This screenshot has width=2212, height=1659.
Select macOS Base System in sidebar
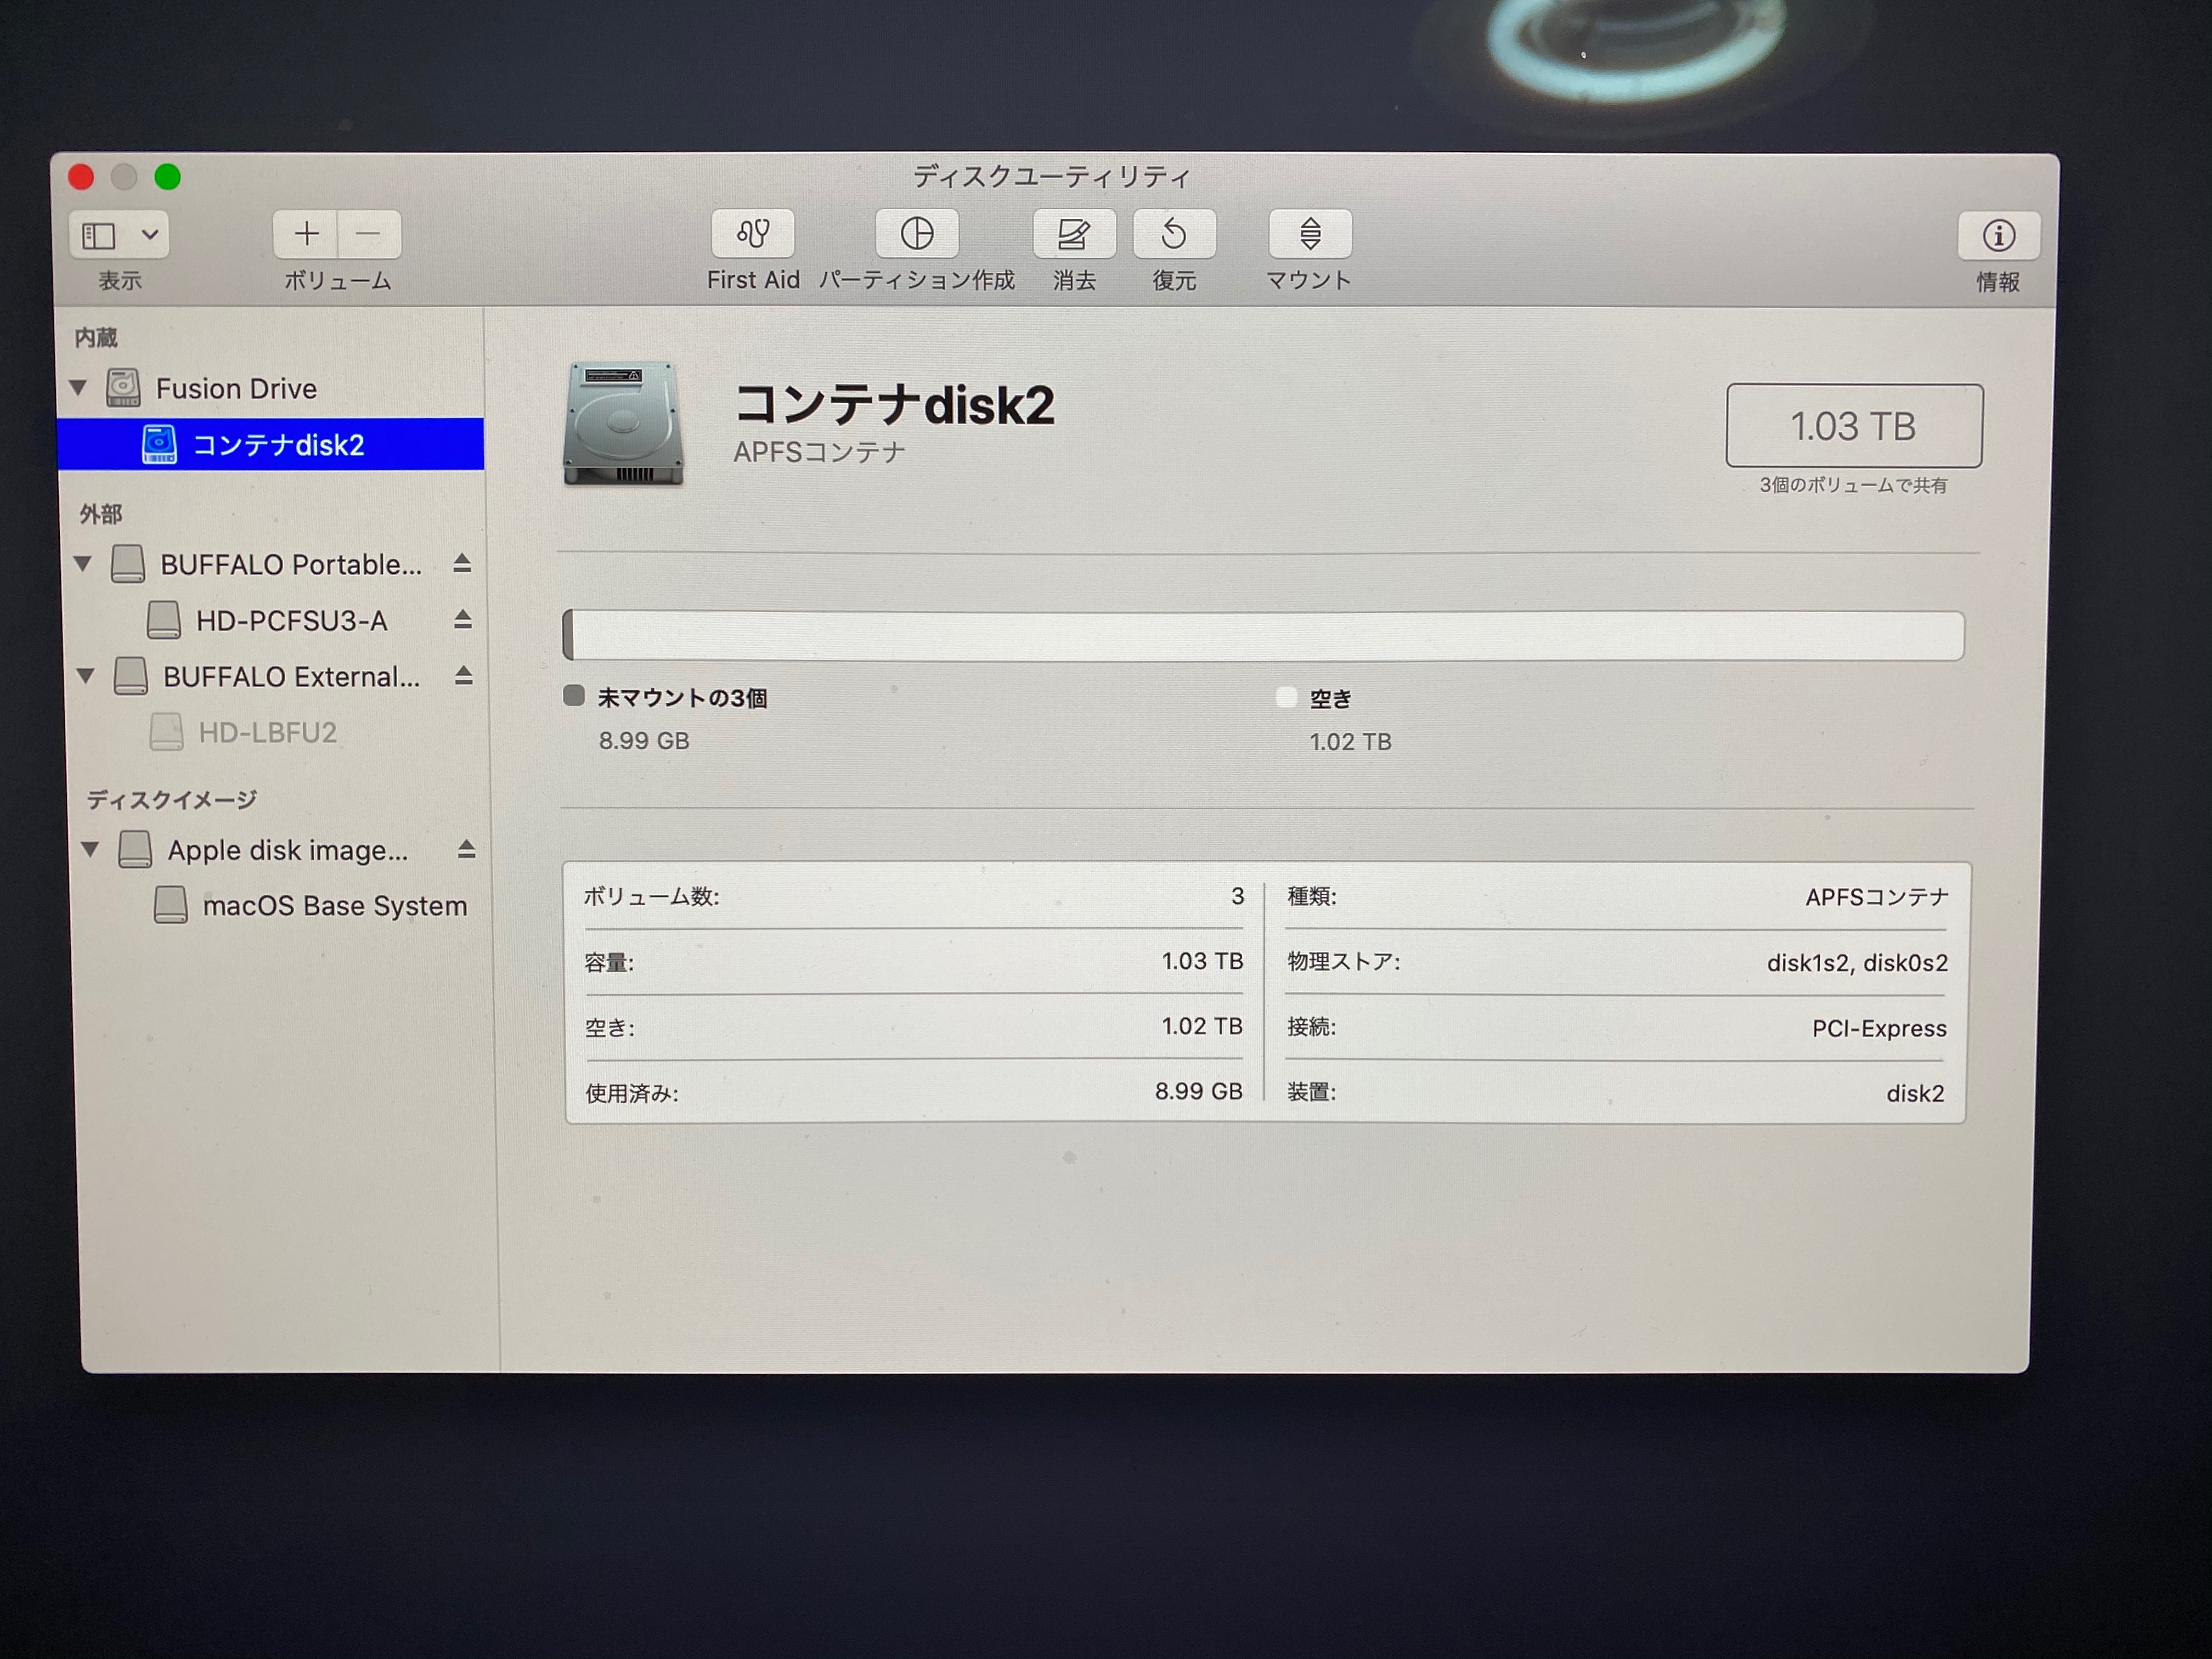tap(334, 906)
